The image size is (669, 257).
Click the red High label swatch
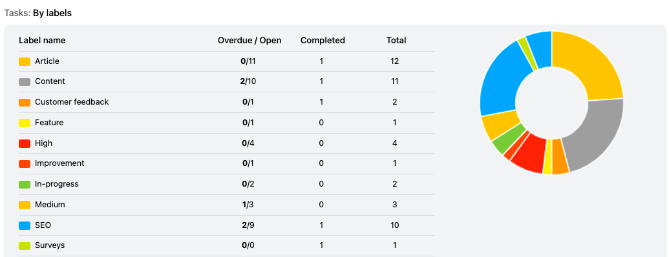(x=25, y=143)
